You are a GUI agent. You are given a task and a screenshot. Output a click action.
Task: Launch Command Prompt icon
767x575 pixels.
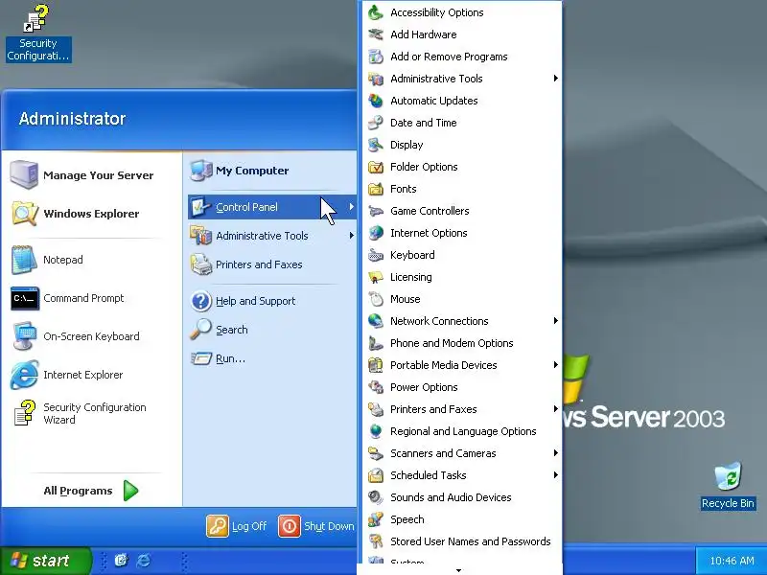(x=25, y=298)
